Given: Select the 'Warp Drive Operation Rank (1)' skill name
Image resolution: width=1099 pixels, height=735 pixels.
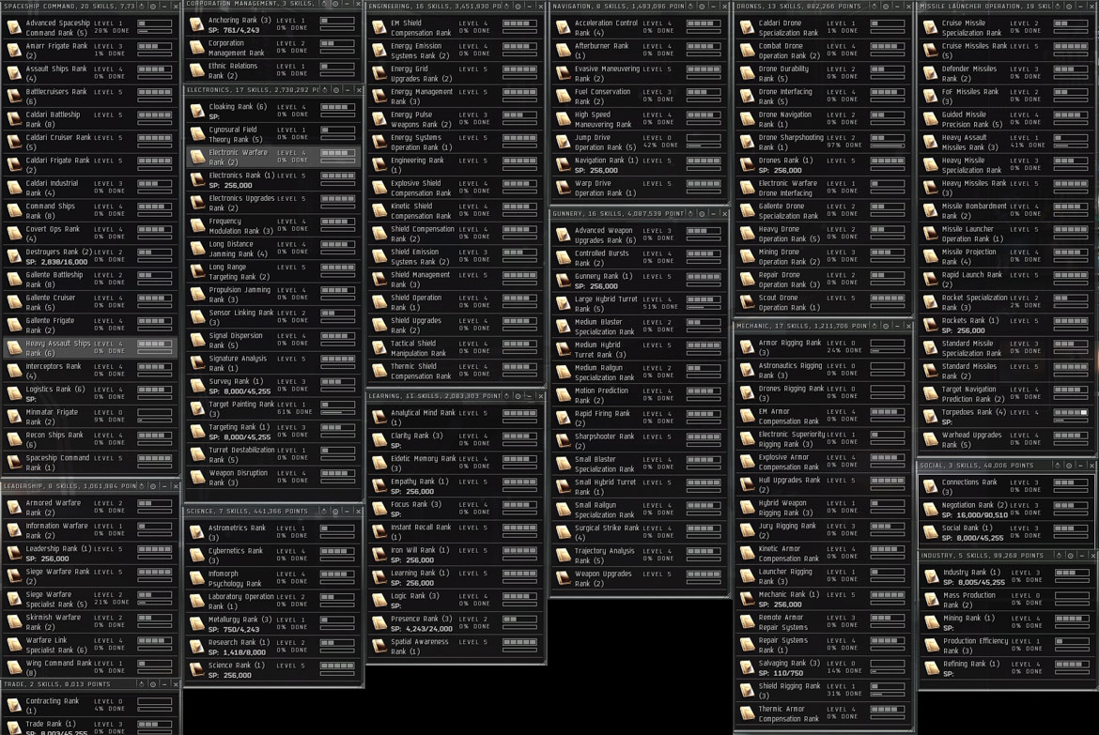Looking at the screenshot, I should coord(605,189).
